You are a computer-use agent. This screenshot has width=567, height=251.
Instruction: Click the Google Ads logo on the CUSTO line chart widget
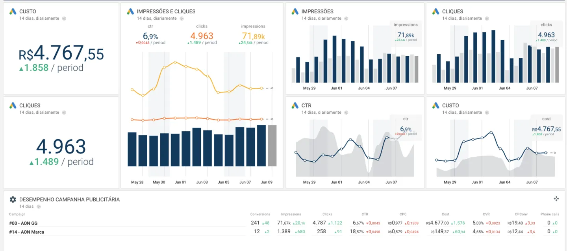point(435,105)
